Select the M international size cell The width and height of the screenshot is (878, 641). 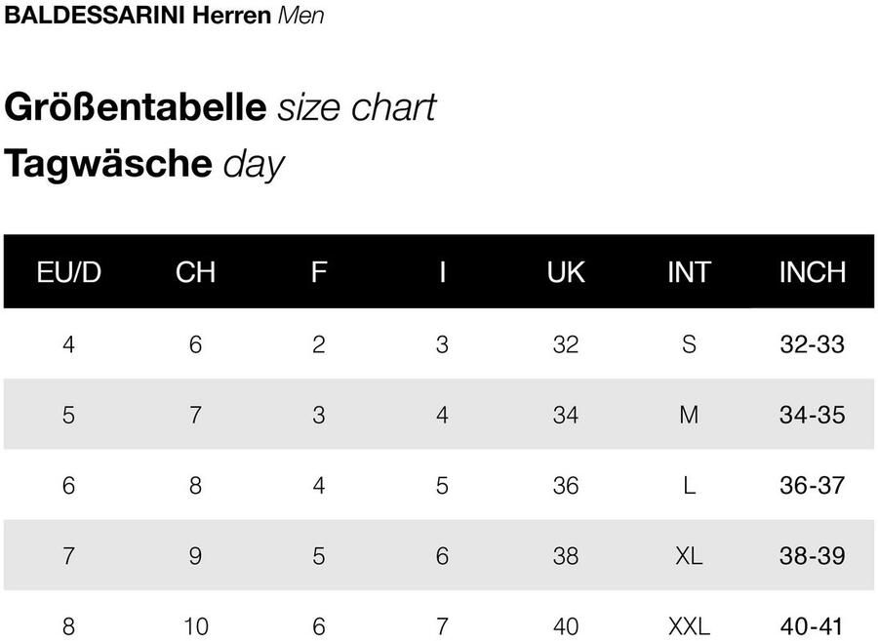689,416
